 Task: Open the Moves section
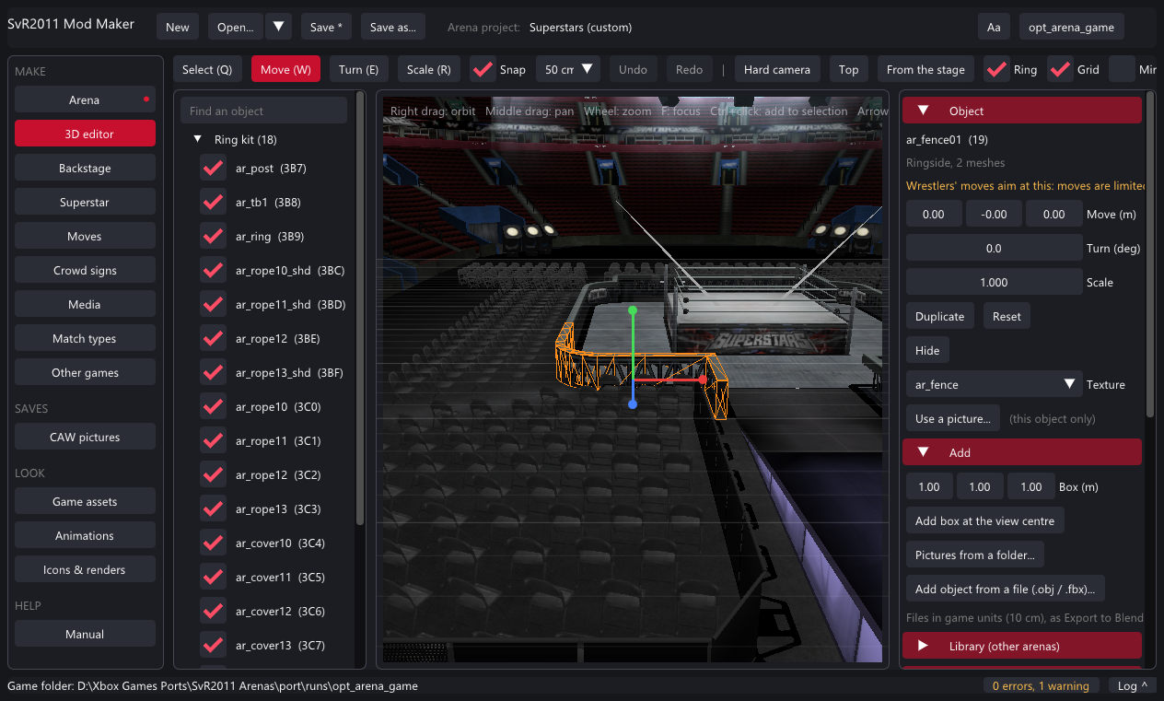[x=85, y=236]
